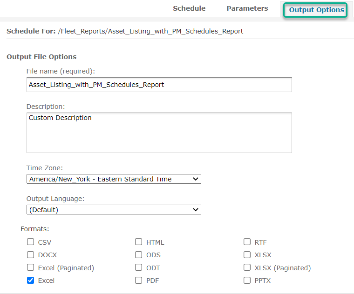Enable the CSV format checkbox

[31, 242]
